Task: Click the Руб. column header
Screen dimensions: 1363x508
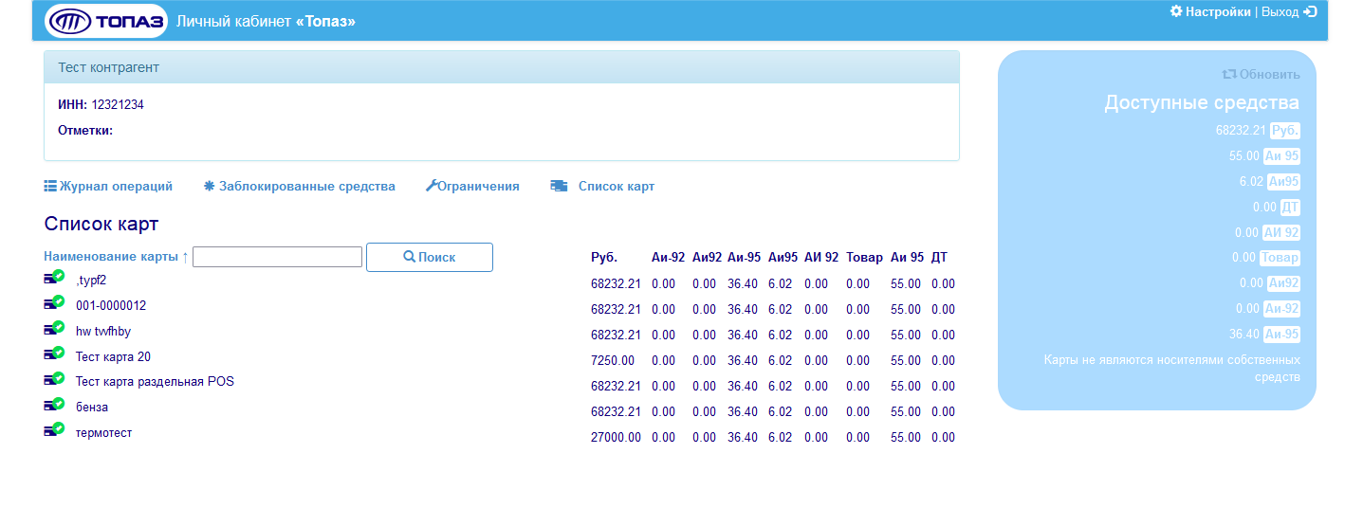Action: [604, 258]
